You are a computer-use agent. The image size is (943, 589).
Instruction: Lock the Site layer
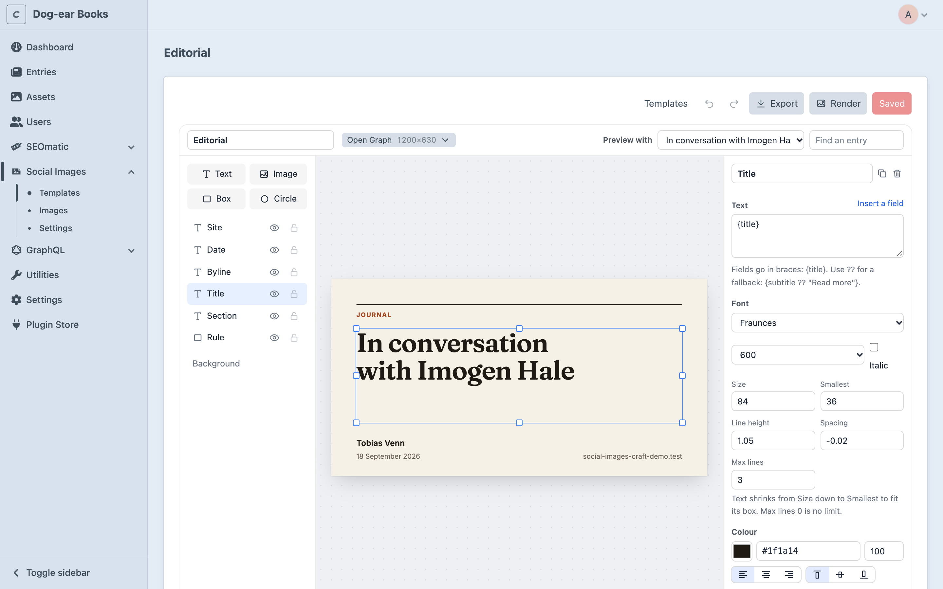click(x=294, y=227)
